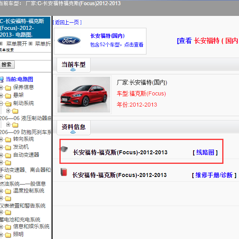Select the 照明 tree item
239x239 pixels.
(18, 234)
